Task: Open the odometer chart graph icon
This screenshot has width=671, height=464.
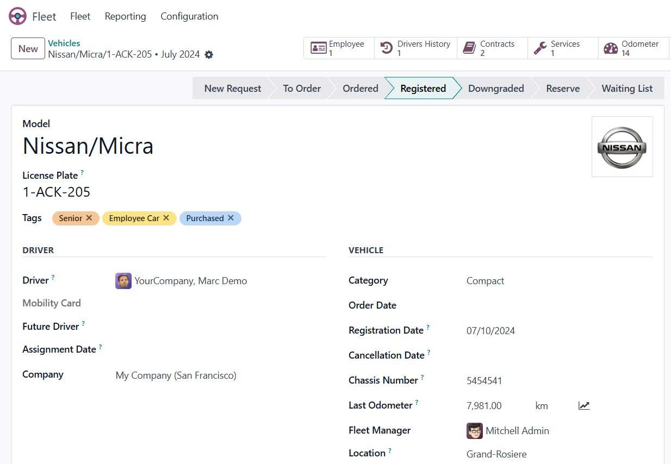Action: tap(584, 406)
